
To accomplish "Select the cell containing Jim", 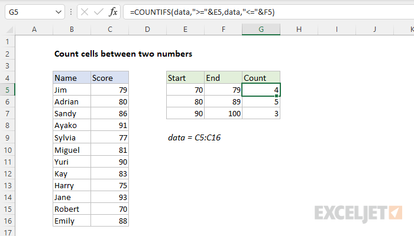I will (72, 90).
